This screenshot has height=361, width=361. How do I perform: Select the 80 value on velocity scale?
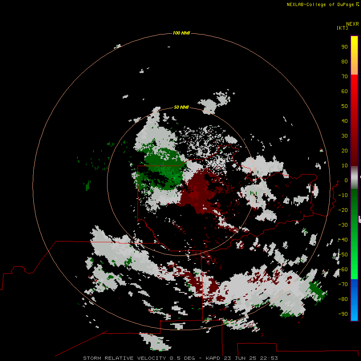coord(345,61)
